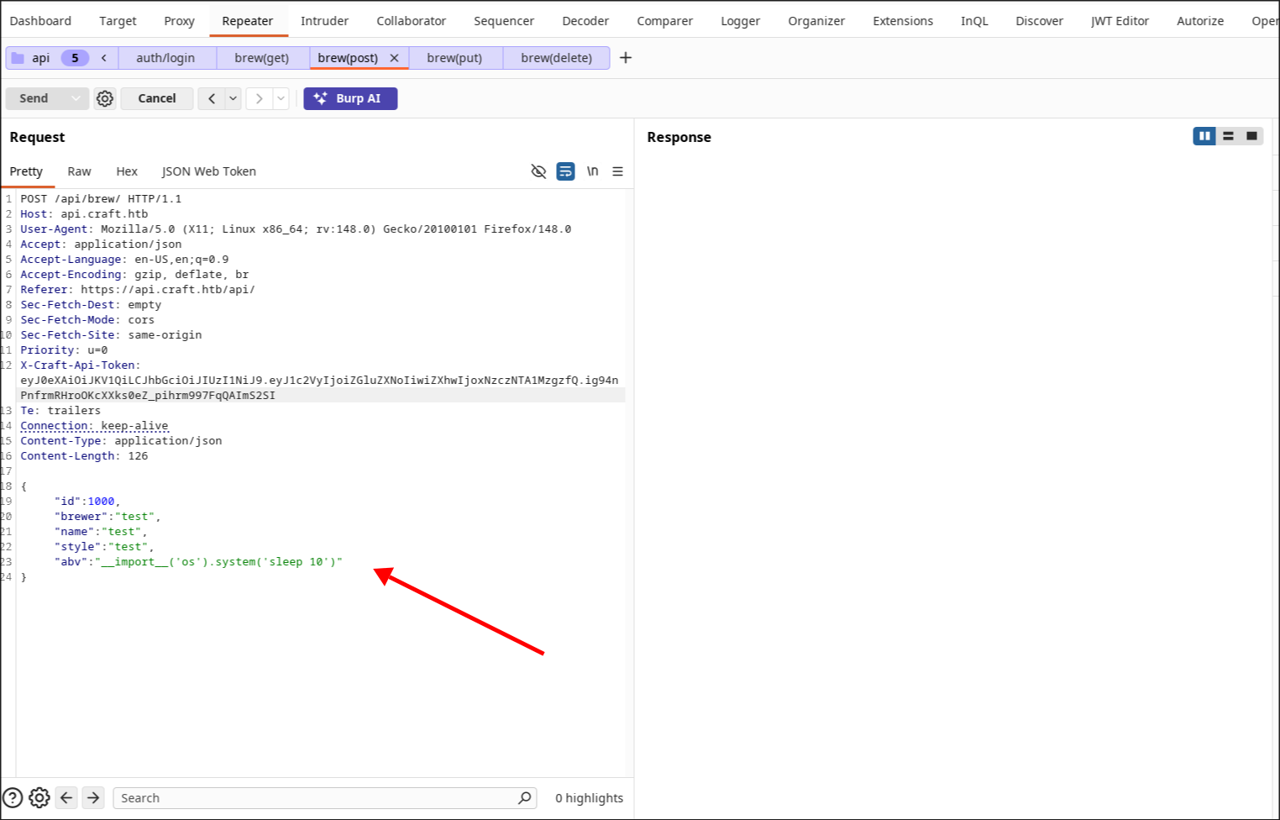Viewport: 1280px width, 820px height.
Task: Go to next search match arrow
Action: point(93,798)
